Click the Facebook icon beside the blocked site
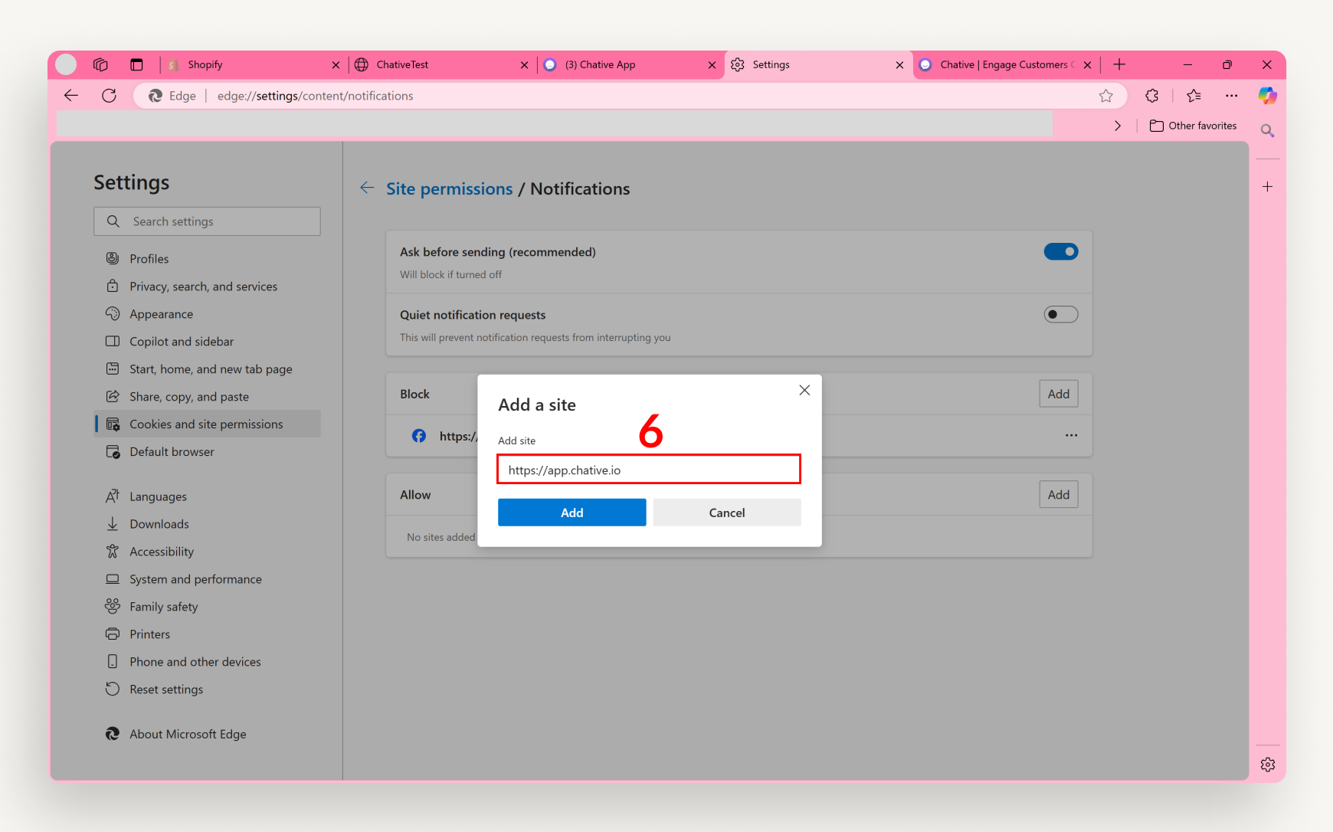This screenshot has height=832, width=1333. point(419,435)
